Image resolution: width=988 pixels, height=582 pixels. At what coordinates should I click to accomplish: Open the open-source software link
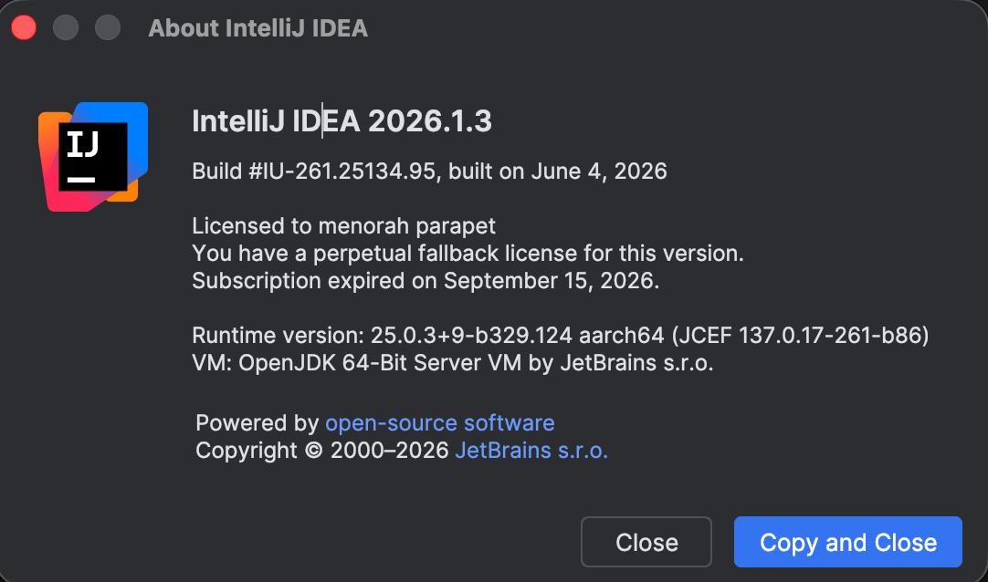coord(440,422)
